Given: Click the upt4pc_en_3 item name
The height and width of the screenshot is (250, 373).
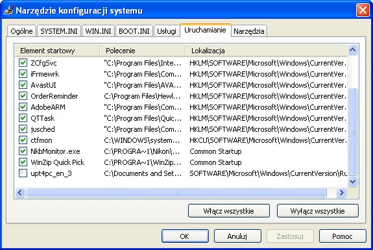Looking at the screenshot, I should click(x=51, y=173).
